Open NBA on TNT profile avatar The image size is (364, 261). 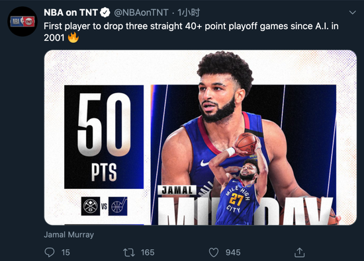23,22
